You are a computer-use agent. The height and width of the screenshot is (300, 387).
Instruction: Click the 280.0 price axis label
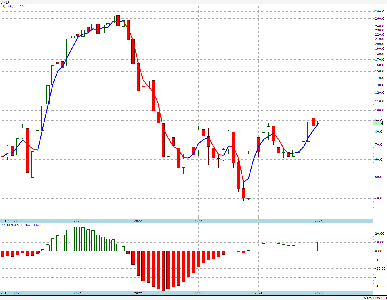(380, 12)
